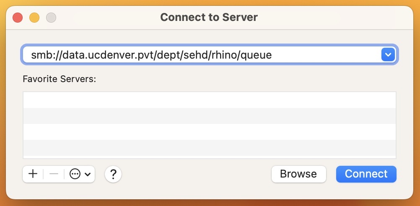Select the third Favorite Servers row

point(210,132)
